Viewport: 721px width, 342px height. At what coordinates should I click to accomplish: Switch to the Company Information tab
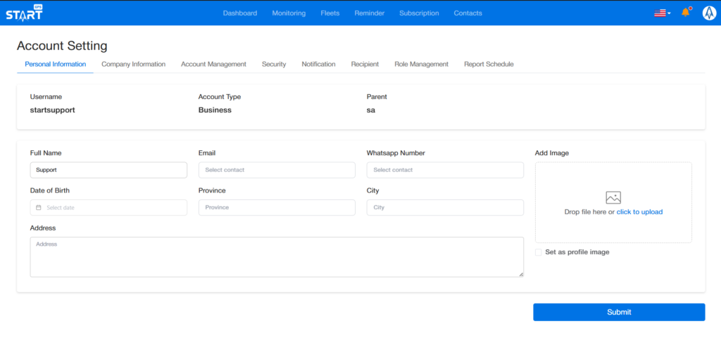(133, 64)
